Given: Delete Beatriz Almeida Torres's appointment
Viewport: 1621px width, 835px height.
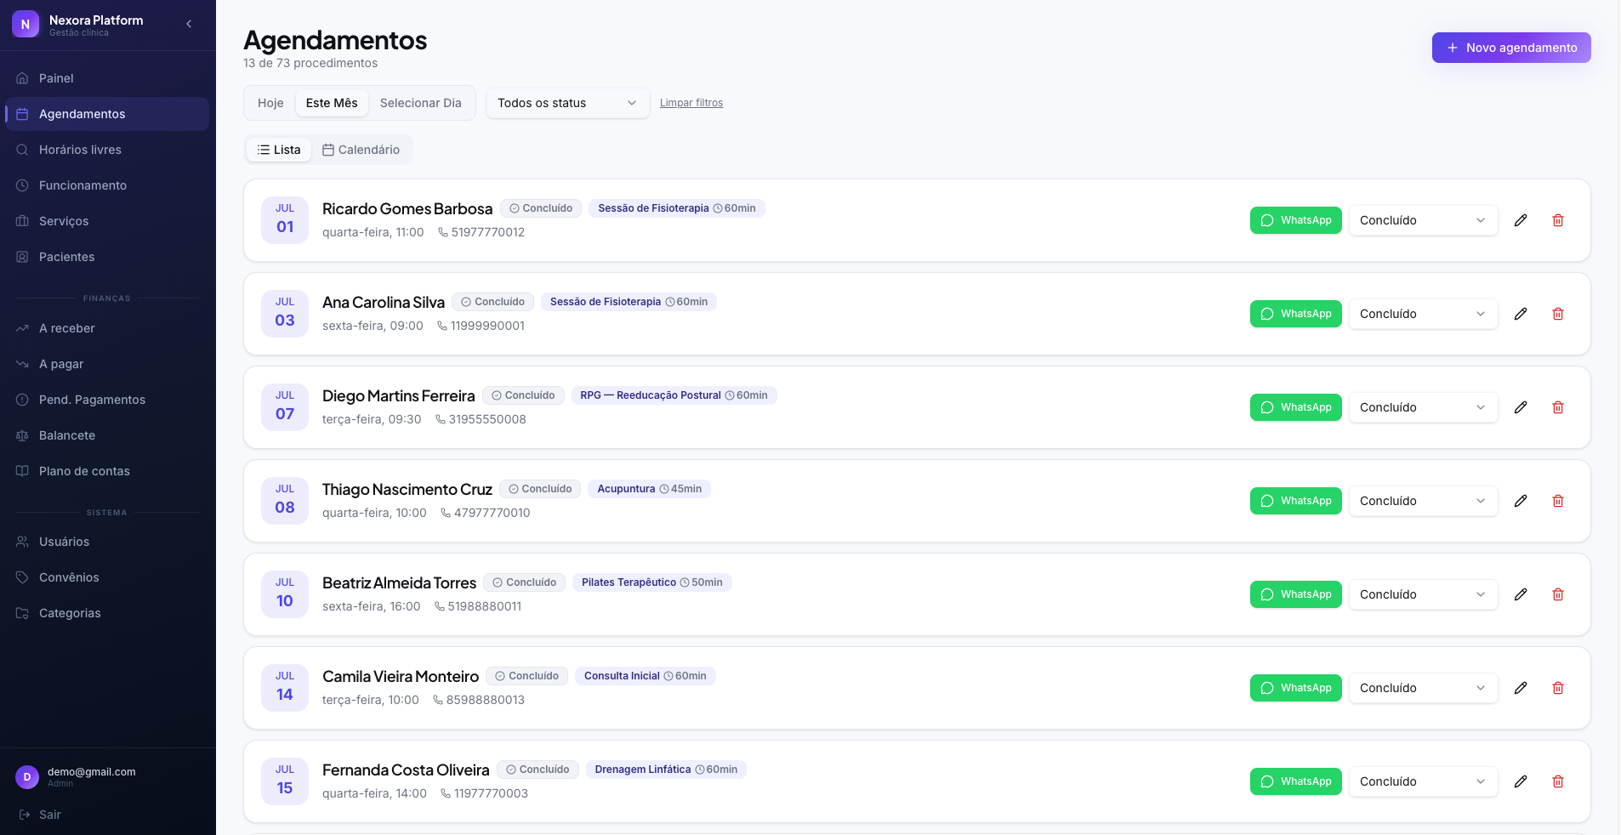Looking at the screenshot, I should pos(1558,594).
